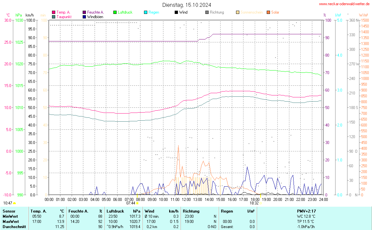Click the Sonnenschein legend swatch
Screen dimensions: 372x230
point(238,12)
